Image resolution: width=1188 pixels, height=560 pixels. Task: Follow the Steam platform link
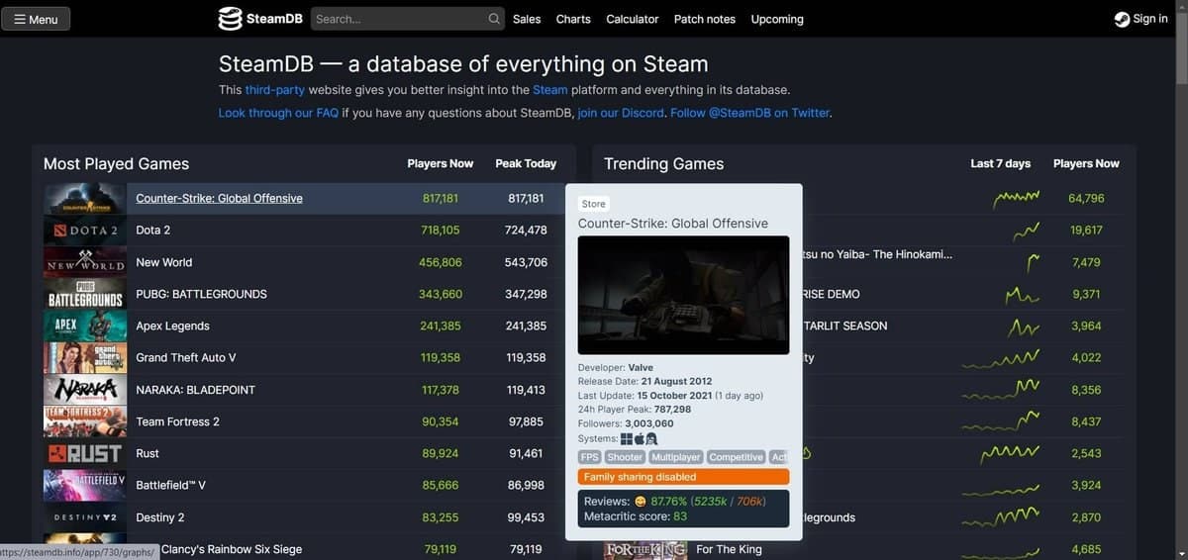pos(550,89)
